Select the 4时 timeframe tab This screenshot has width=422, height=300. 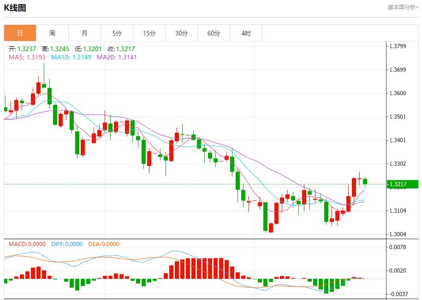click(x=246, y=33)
